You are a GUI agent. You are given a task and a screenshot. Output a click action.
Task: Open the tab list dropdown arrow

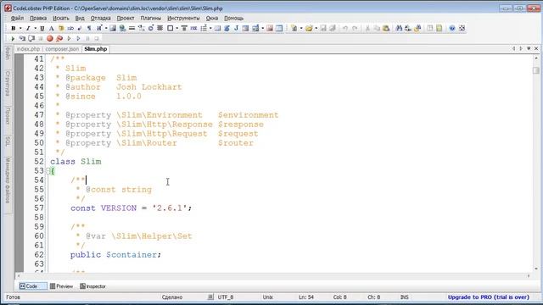(x=529, y=49)
